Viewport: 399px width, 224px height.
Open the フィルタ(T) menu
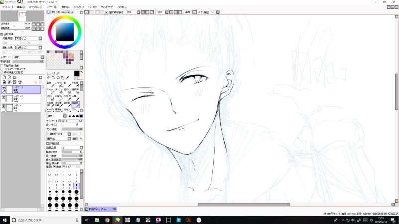pyautogui.click(x=78, y=7)
